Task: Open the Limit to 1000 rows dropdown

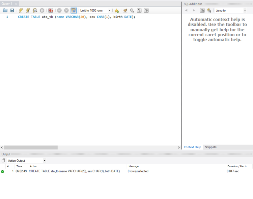Action: 96,11
